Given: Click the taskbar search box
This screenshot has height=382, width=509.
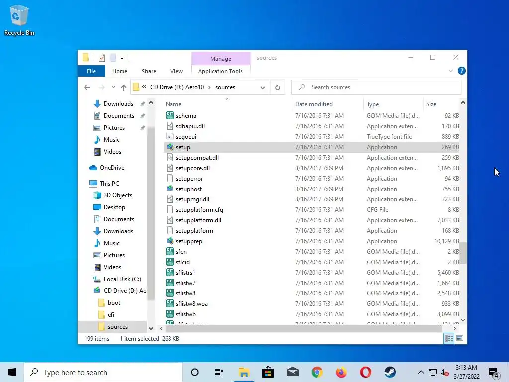Looking at the screenshot, I should [x=103, y=372].
